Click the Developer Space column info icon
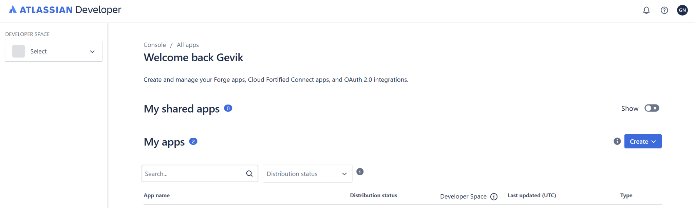695x208 pixels. point(494,197)
